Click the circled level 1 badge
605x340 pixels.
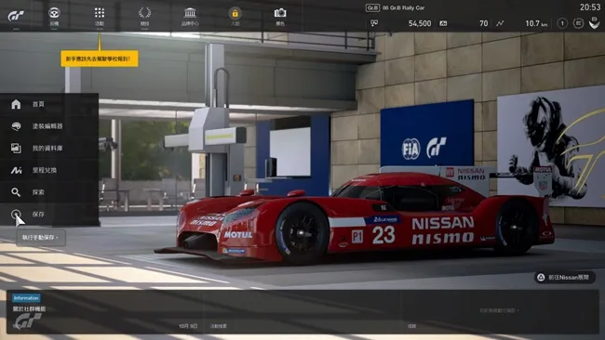coord(562,23)
